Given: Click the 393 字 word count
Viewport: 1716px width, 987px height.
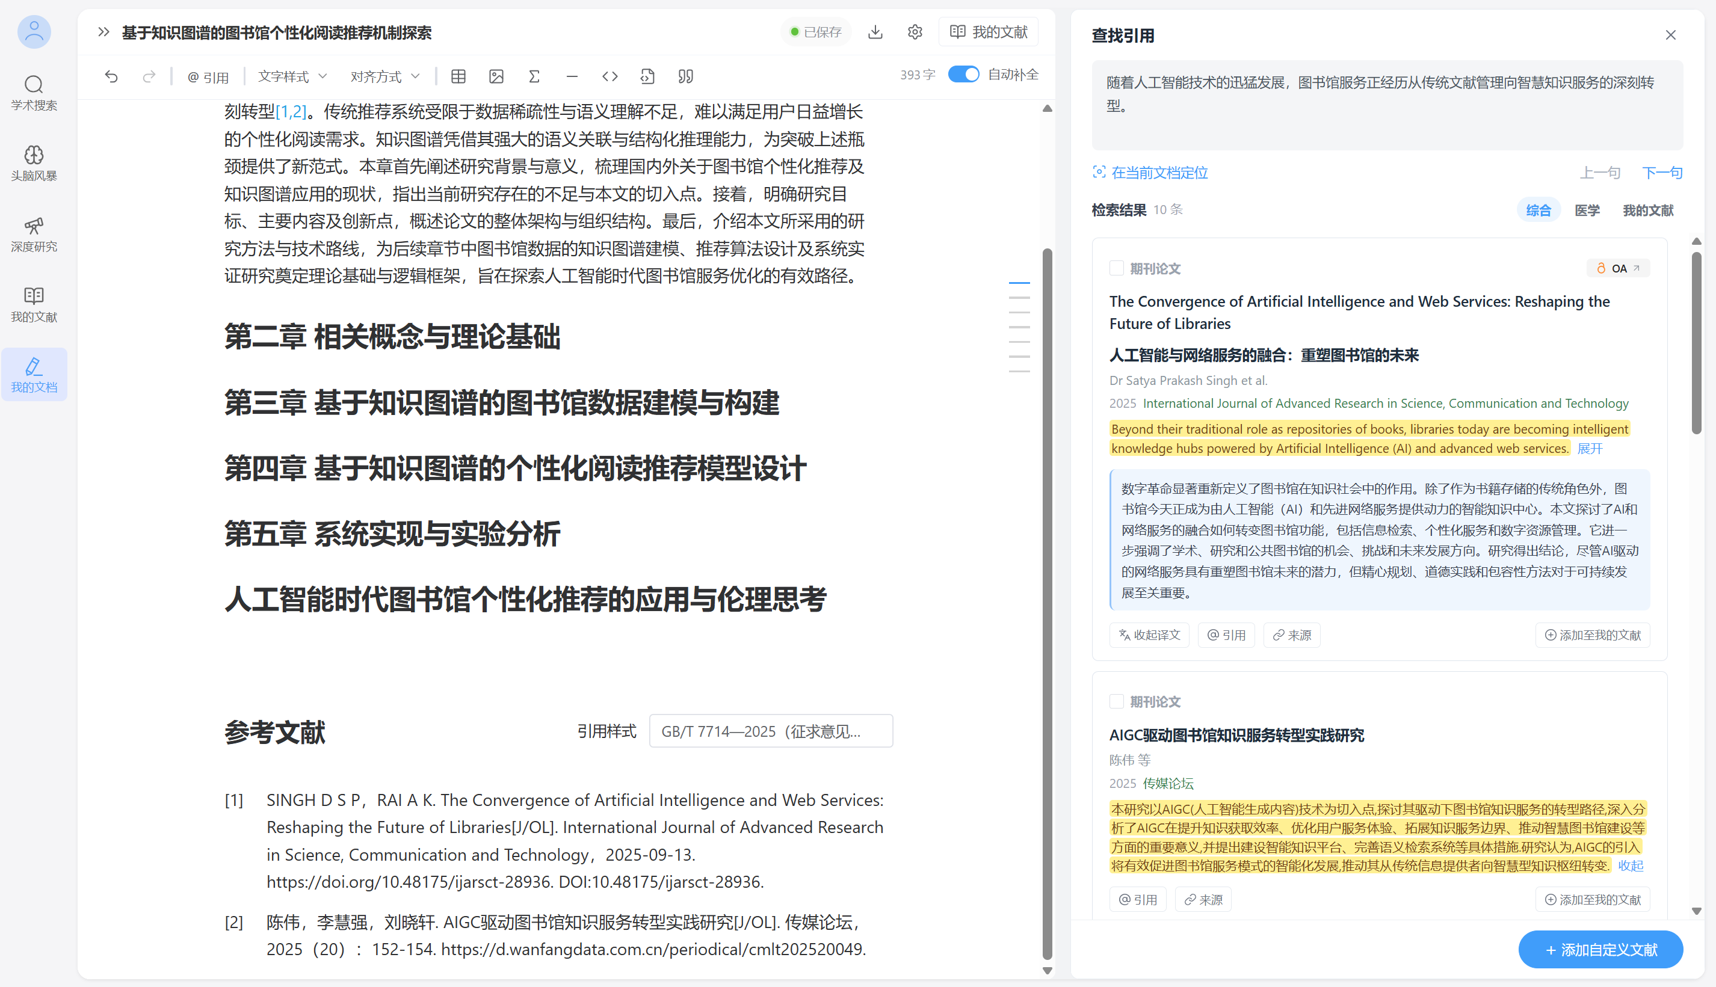Looking at the screenshot, I should tap(918, 75).
